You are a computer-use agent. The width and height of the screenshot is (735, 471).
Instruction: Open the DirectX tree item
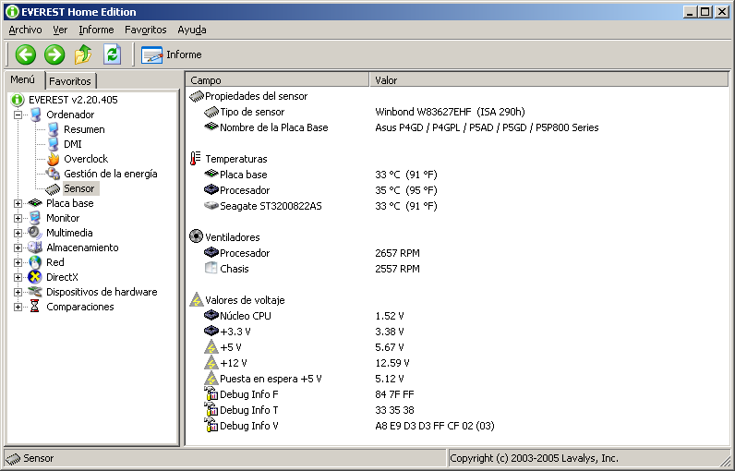click(62, 277)
